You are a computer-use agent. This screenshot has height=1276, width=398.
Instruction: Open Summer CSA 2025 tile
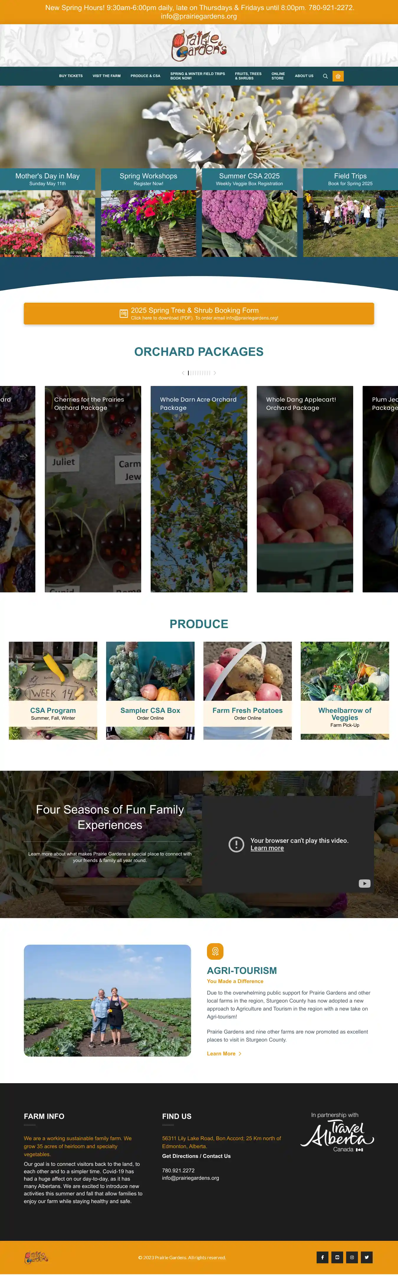249,213
